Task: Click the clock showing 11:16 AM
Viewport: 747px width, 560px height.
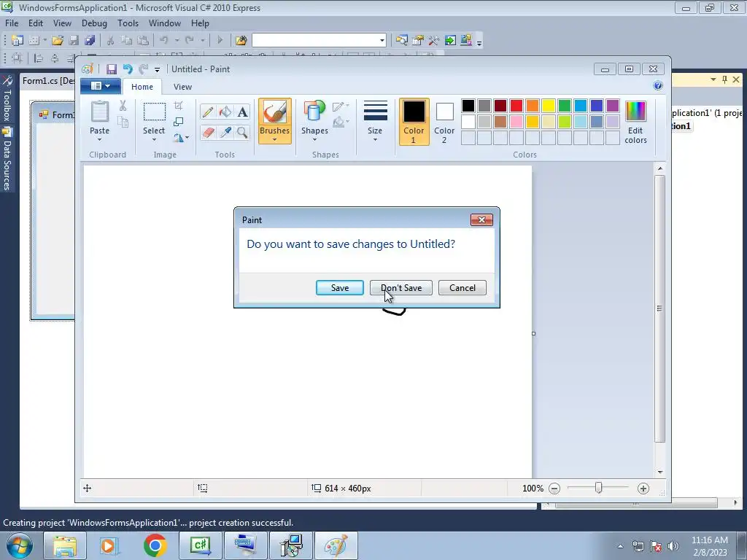Action: [709, 540]
